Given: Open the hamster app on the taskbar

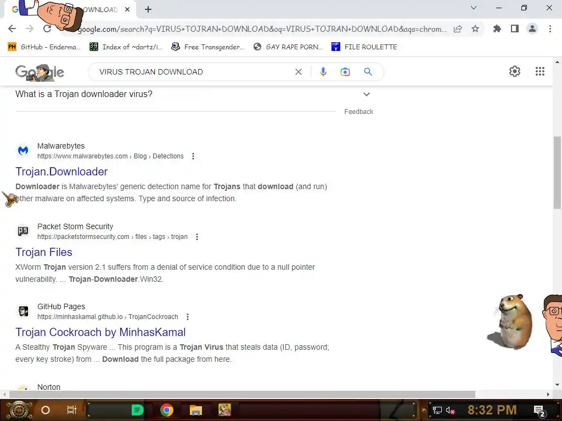Looking at the screenshot, I should pyautogui.click(x=224, y=410).
